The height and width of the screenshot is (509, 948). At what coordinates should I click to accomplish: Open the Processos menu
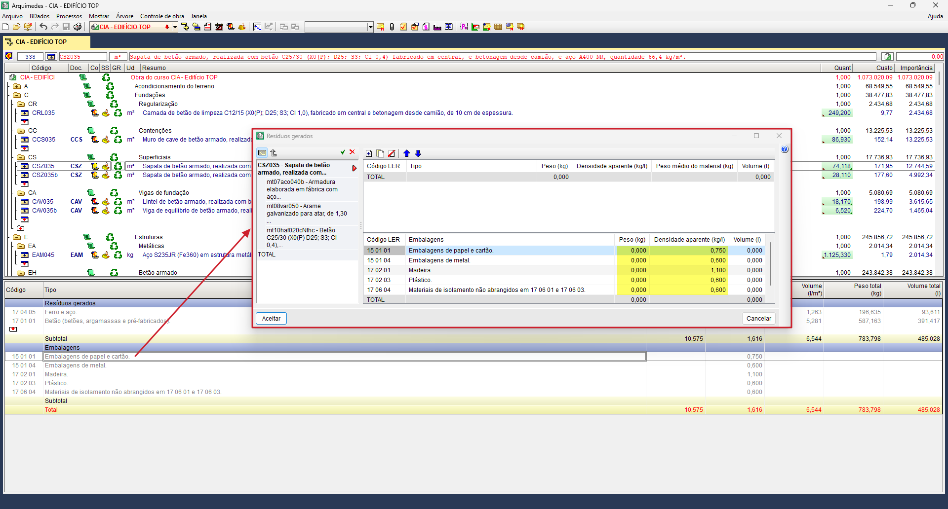(69, 16)
